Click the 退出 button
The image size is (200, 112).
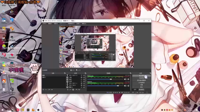pos(141,87)
